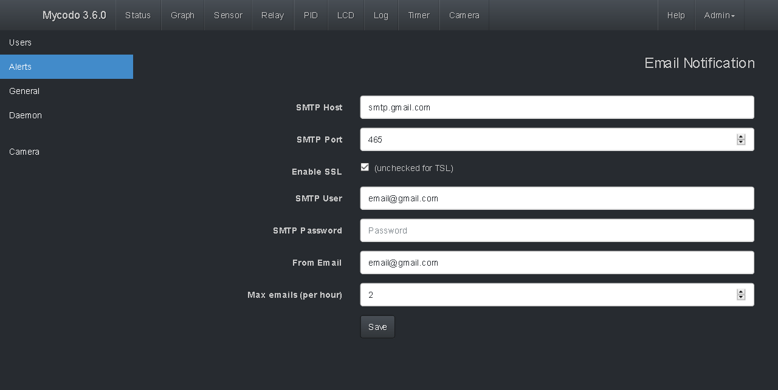Open the Sensor page

pos(228,15)
